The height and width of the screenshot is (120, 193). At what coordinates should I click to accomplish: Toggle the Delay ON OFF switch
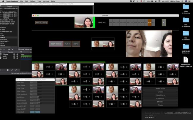[x=35, y=109]
